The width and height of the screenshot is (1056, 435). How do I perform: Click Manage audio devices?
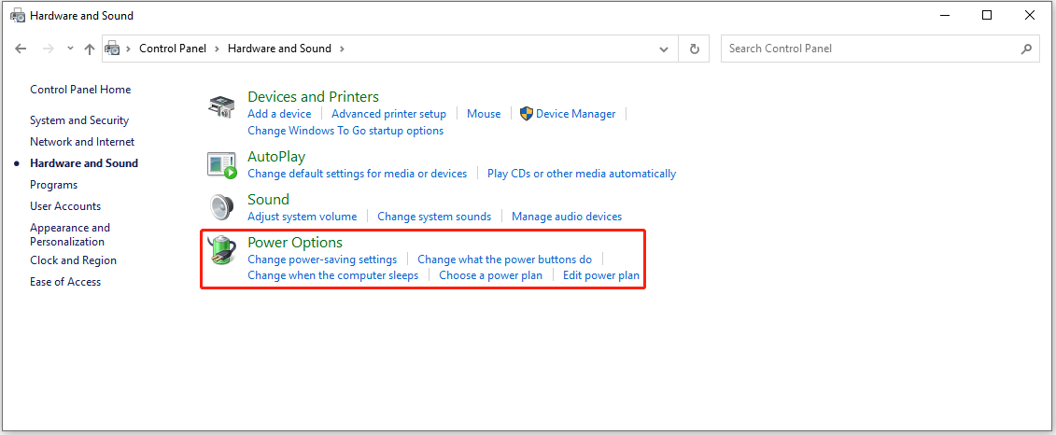tap(567, 217)
